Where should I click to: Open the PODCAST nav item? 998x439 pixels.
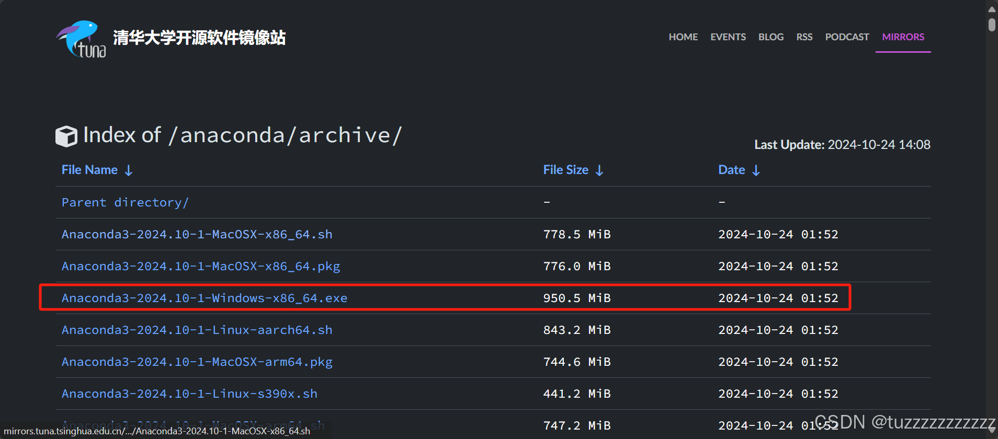pos(847,37)
